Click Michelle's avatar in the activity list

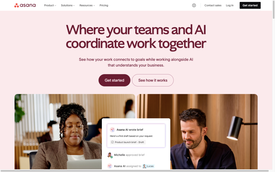(x=110, y=155)
